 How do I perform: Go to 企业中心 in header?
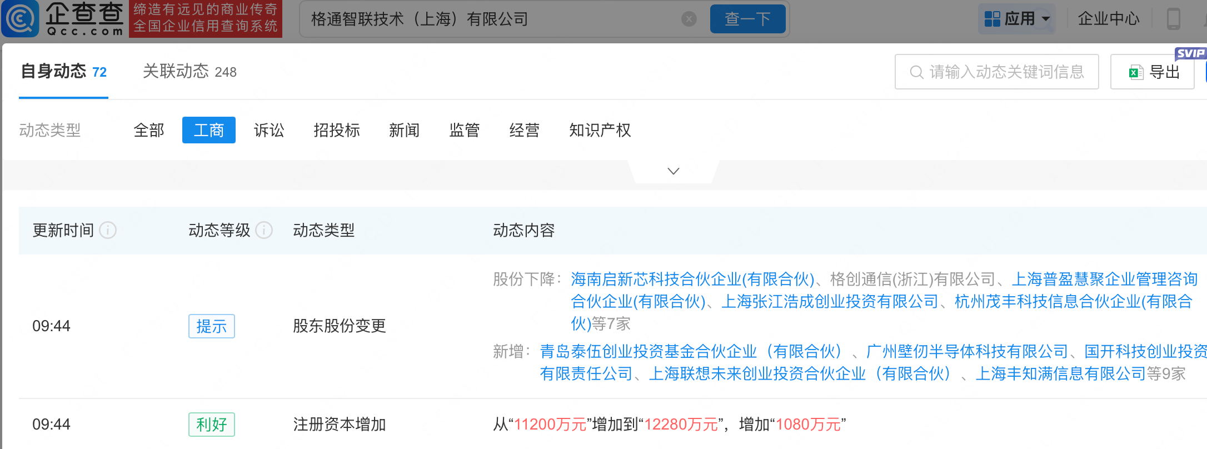[x=1109, y=19]
